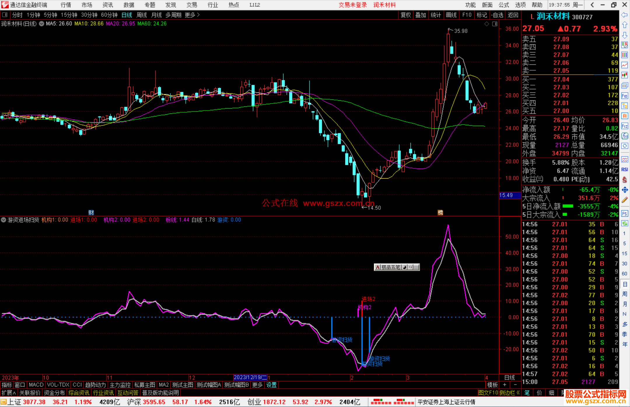This screenshot has width=630, height=407.
Task: Click the F12 trade sidebar icon
Action: pyautogui.click(x=624, y=126)
